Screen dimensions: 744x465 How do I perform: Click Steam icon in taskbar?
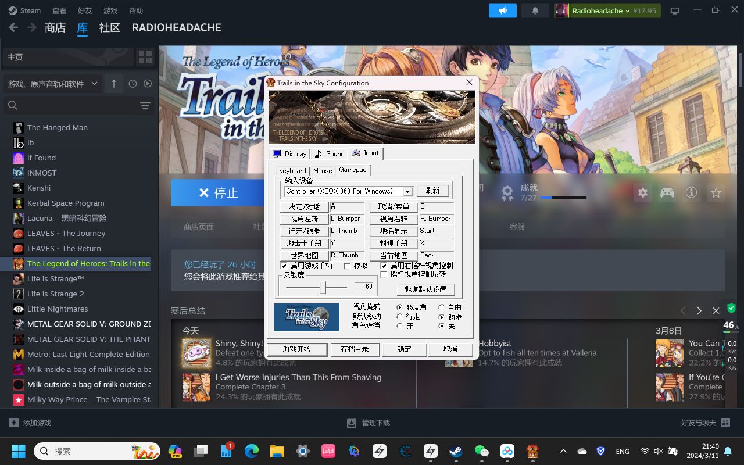click(x=456, y=451)
